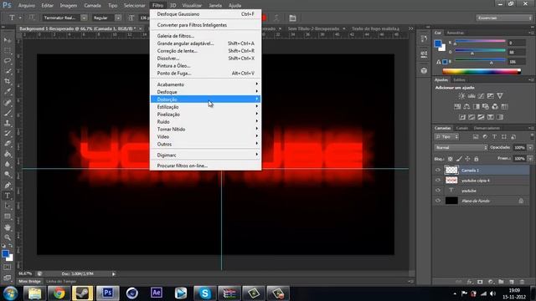Select the Move tool in toolbox
536x301 pixels.
coord(8,40)
